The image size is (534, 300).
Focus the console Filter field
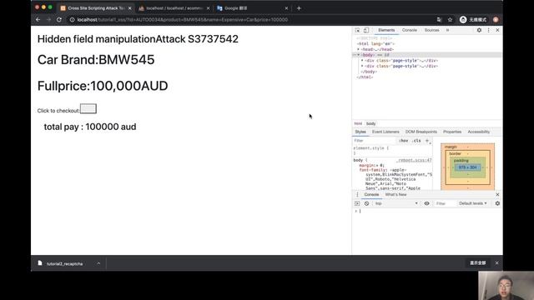[445, 203]
